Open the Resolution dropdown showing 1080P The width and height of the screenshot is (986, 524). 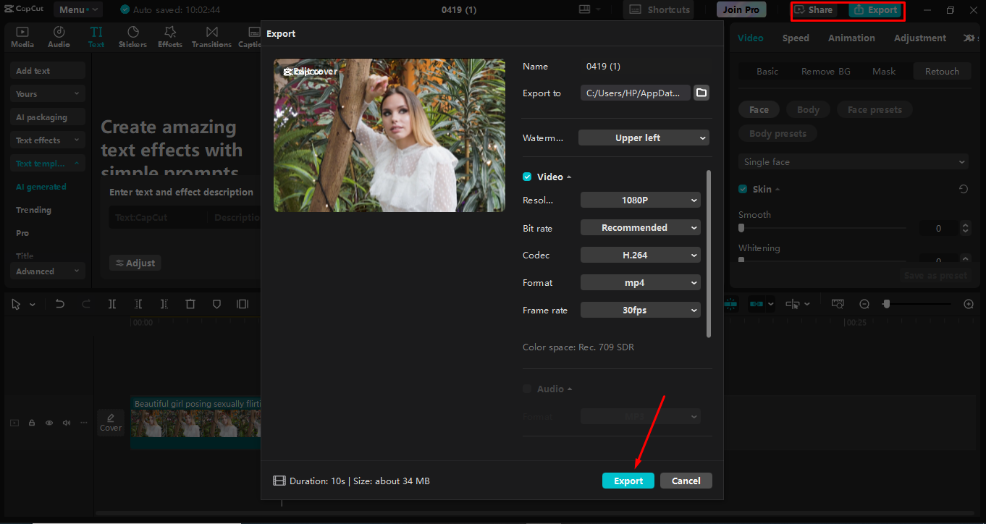pyautogui.click(x=640, y=199)
